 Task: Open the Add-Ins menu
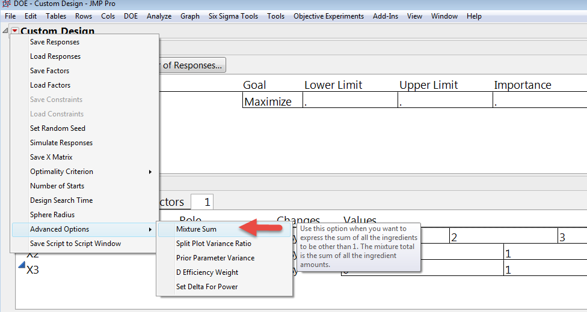tap(385, 16)
